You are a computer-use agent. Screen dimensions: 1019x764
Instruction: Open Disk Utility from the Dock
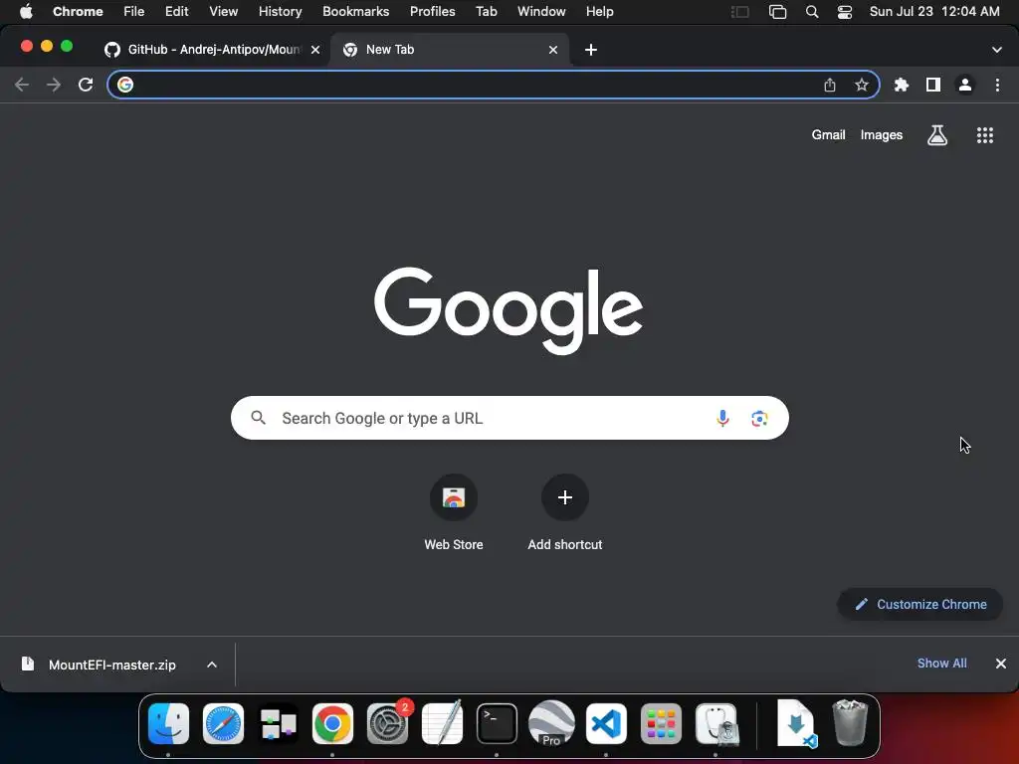716,724
